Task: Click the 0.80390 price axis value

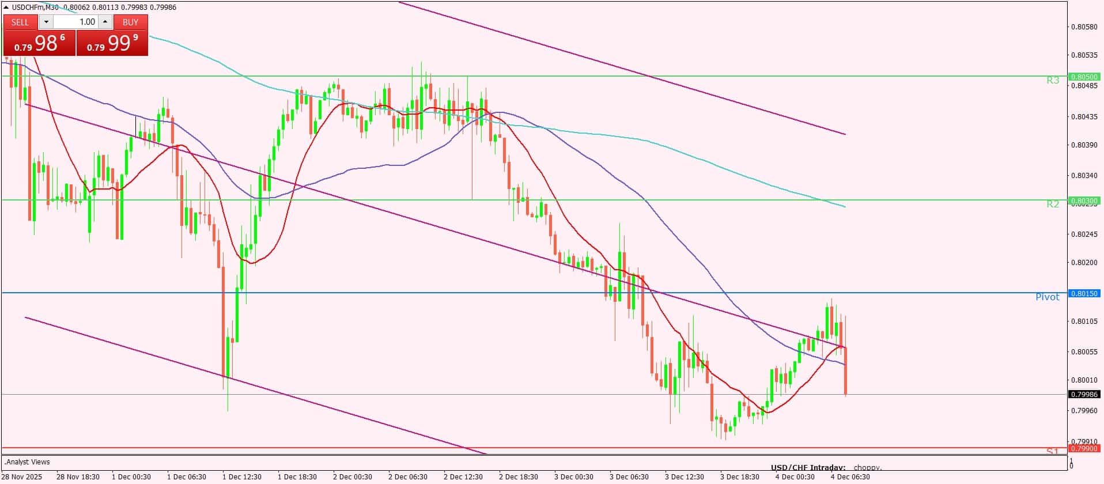Action: point(1083,145)
